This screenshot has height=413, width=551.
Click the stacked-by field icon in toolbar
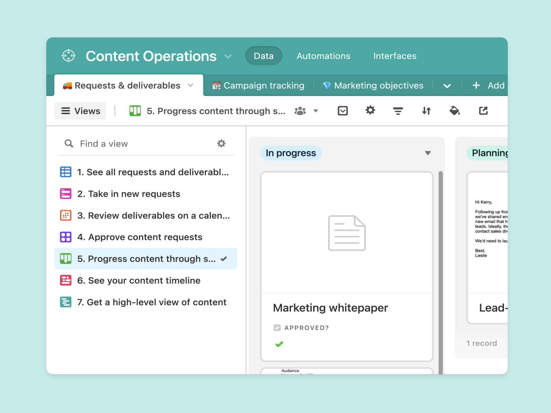click(x=343, y=111)
